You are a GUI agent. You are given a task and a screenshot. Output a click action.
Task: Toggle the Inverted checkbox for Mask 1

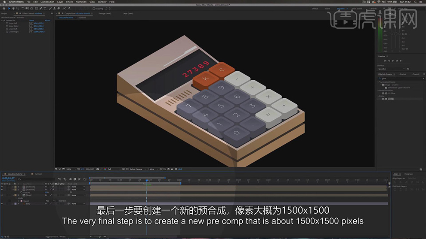[x=57, y=201]
